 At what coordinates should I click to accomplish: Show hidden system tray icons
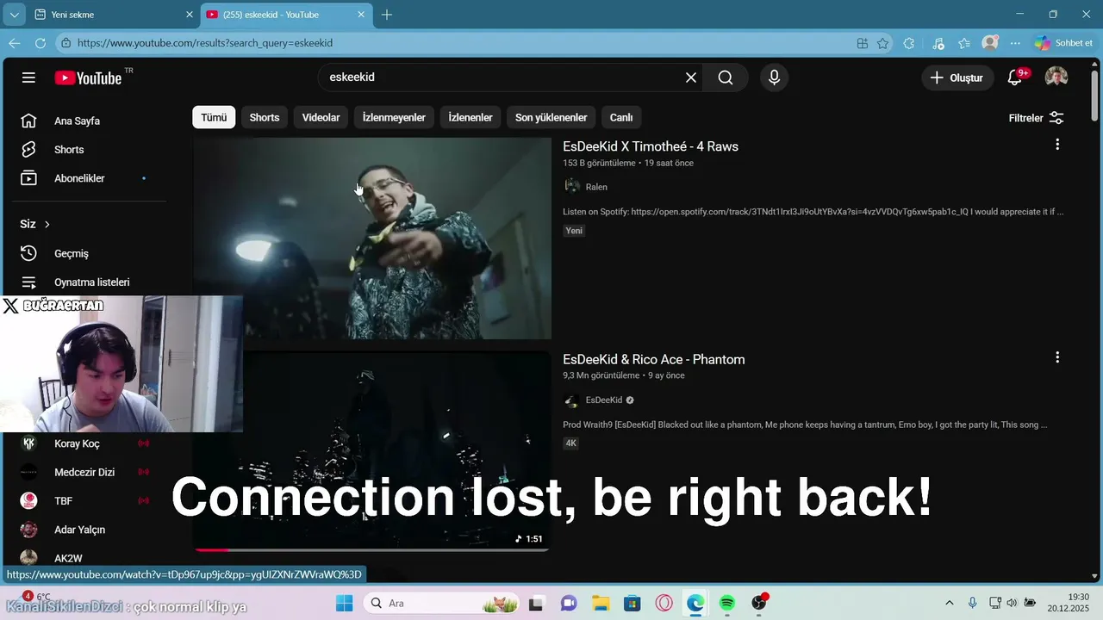950,603
